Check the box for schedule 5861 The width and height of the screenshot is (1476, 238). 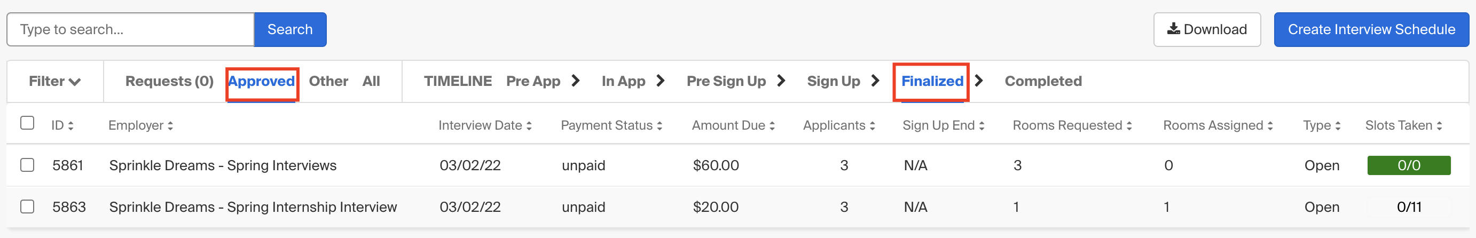tap(27, 165)
